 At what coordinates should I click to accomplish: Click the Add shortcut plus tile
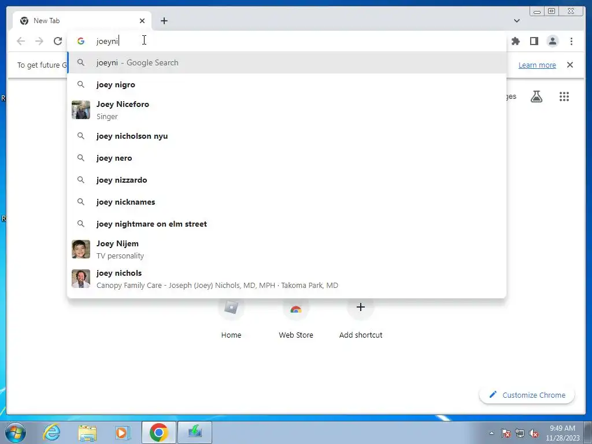(361, 318)
